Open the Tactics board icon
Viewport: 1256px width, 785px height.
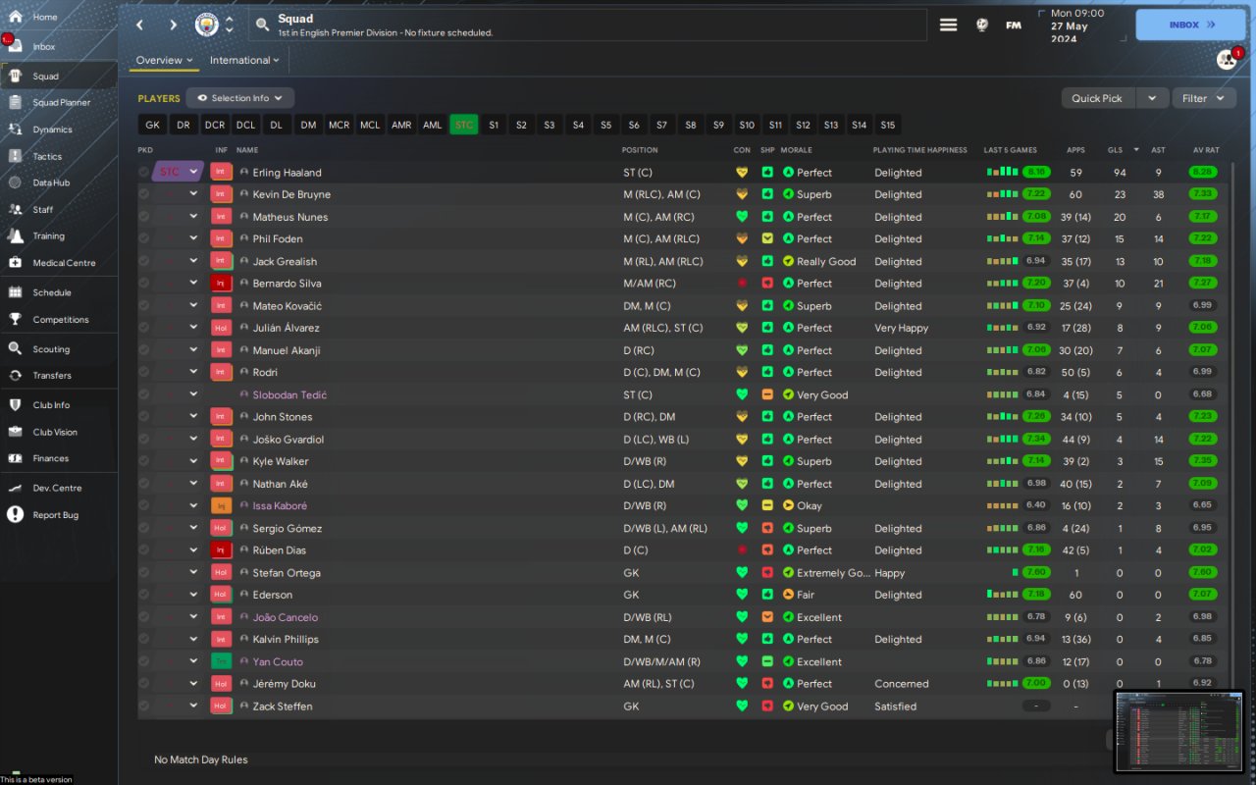(15, 156)
